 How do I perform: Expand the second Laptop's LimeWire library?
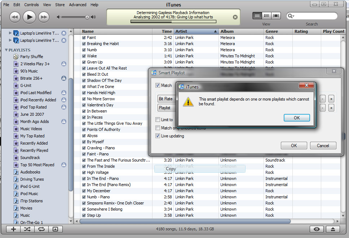[10, 40]
